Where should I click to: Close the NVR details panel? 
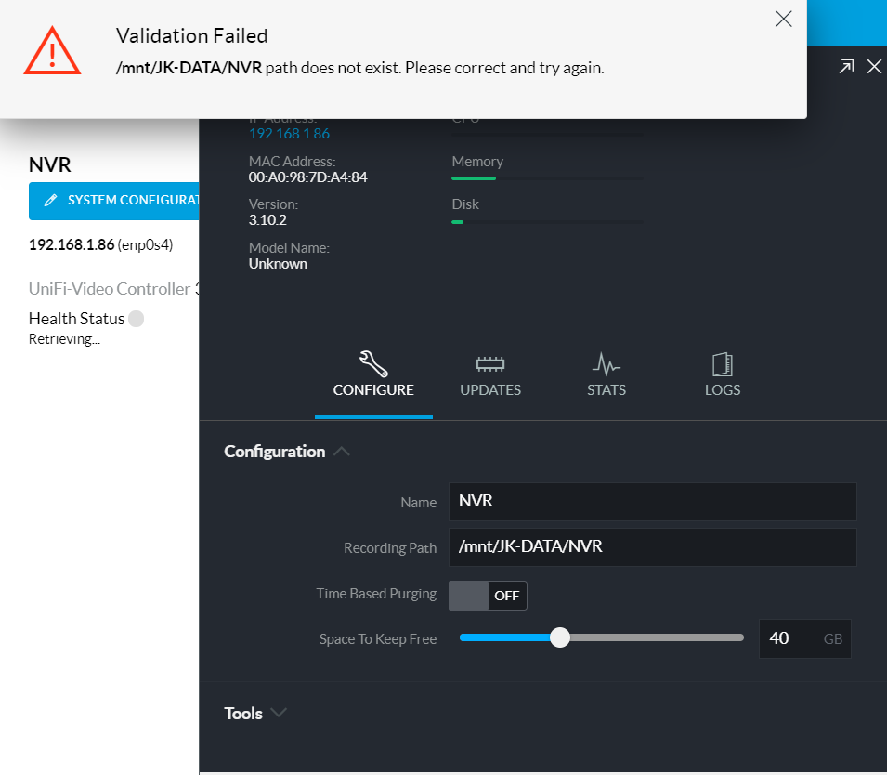(x=874, y=67)
